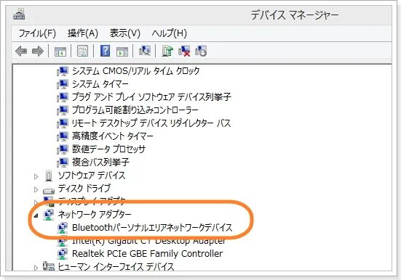Open the ヘルプ(H) menu
This screenshot has height=280, width=401.
click(170, 33)
